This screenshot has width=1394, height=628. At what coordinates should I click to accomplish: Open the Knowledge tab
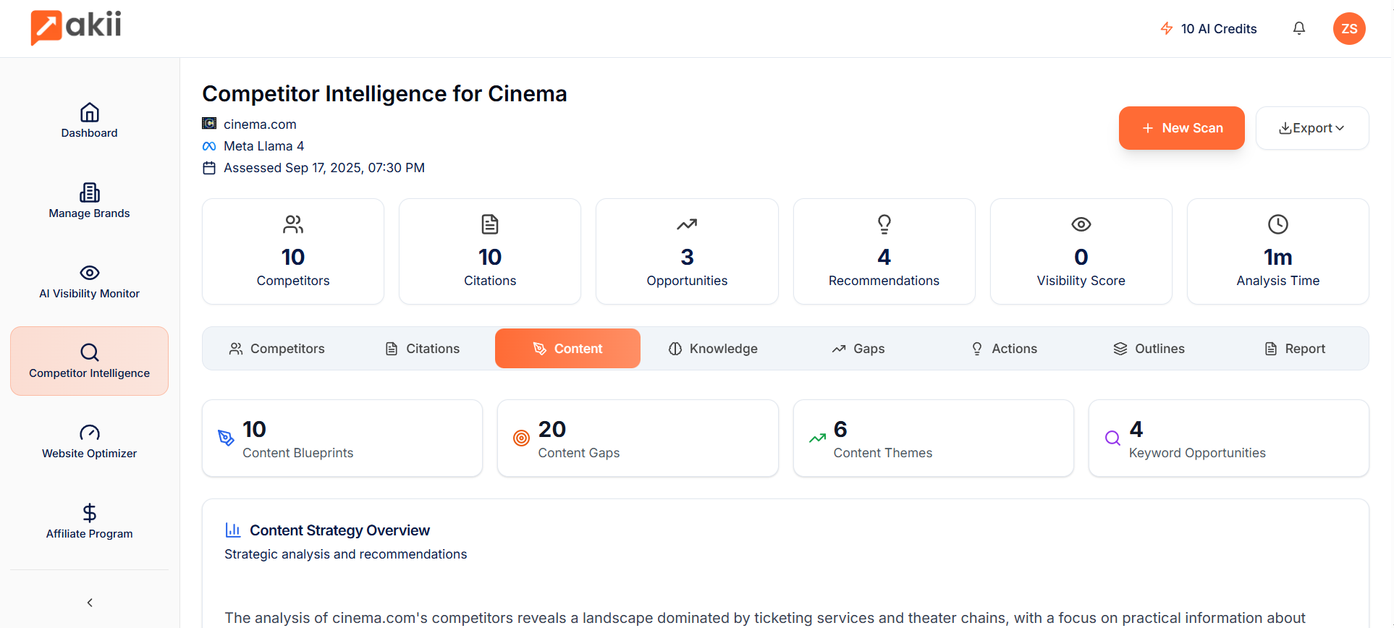tap(713, 349)
